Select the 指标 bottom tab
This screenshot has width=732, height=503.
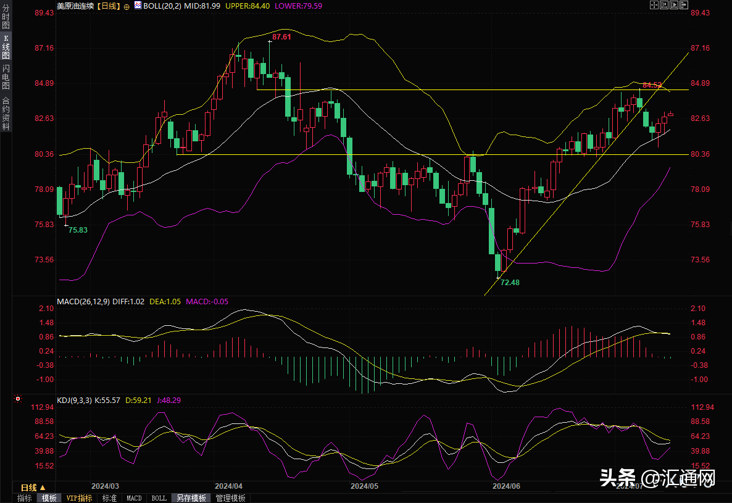click(x=24, y=498)
